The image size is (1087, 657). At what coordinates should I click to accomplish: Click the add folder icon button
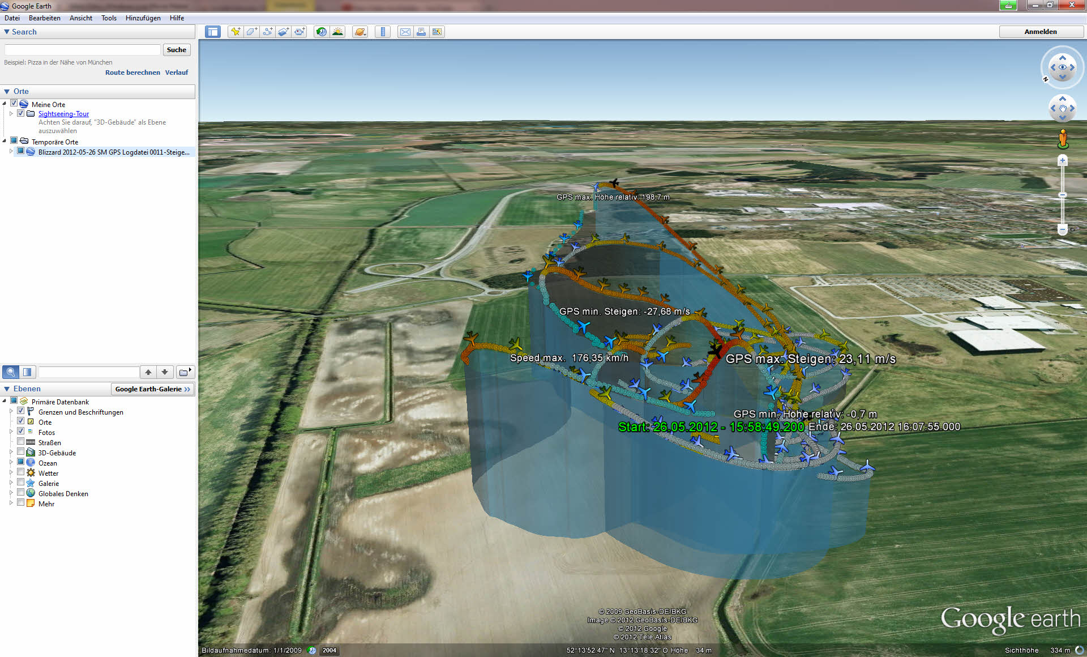[185, 372]
